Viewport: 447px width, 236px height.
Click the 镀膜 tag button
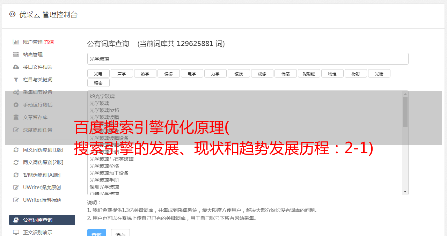coord(239,73)
